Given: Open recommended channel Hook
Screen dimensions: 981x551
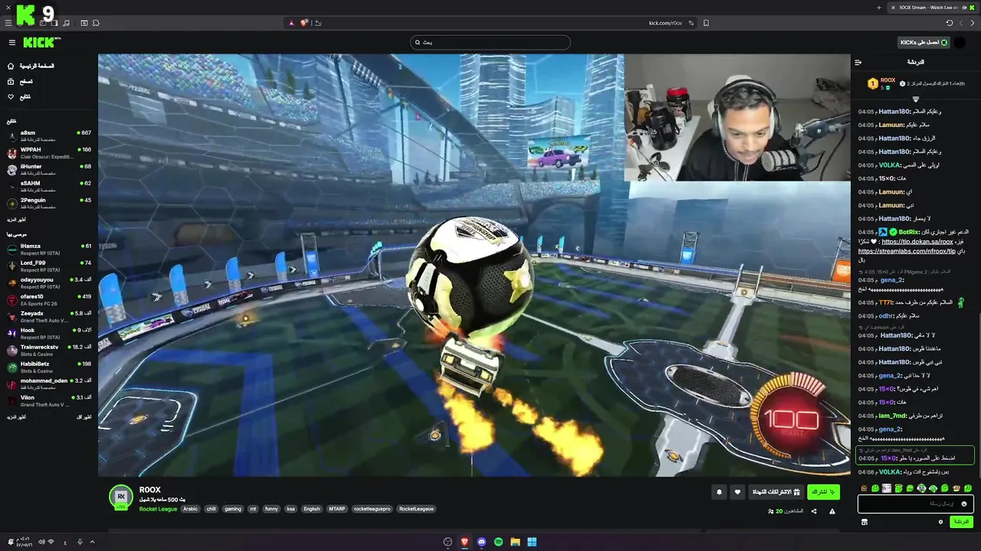Looking at the screenshot, I should [x=49, y=333].
